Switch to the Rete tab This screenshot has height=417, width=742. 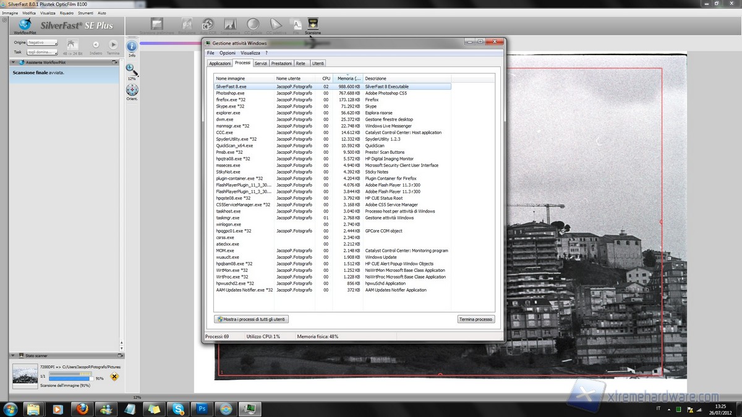click(x=301, y=63)
